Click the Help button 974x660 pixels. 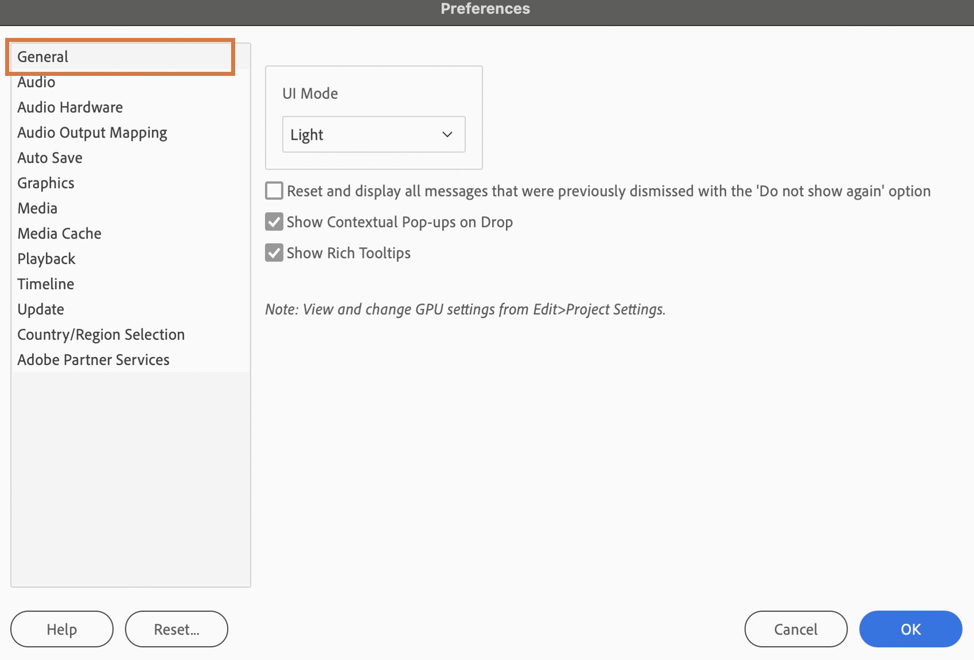pos(62,630)
